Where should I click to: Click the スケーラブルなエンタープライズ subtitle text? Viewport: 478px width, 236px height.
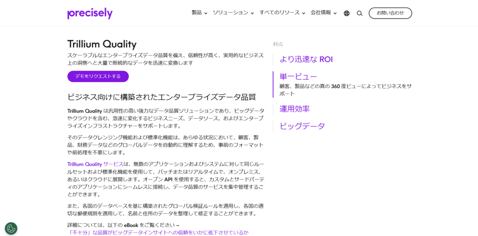(166, 59)
